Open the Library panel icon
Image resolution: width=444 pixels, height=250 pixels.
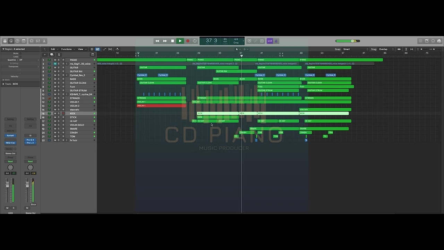[x=5, y=41]
